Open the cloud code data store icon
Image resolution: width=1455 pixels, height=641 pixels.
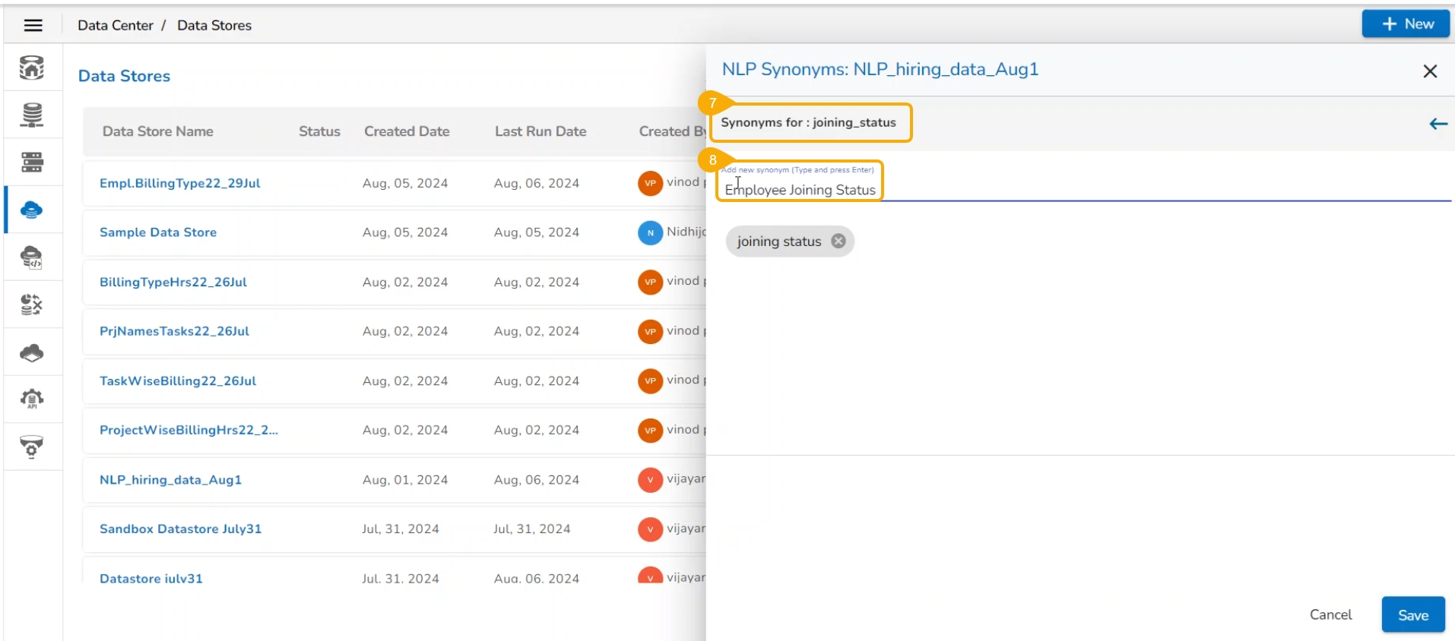pos(32,258)
